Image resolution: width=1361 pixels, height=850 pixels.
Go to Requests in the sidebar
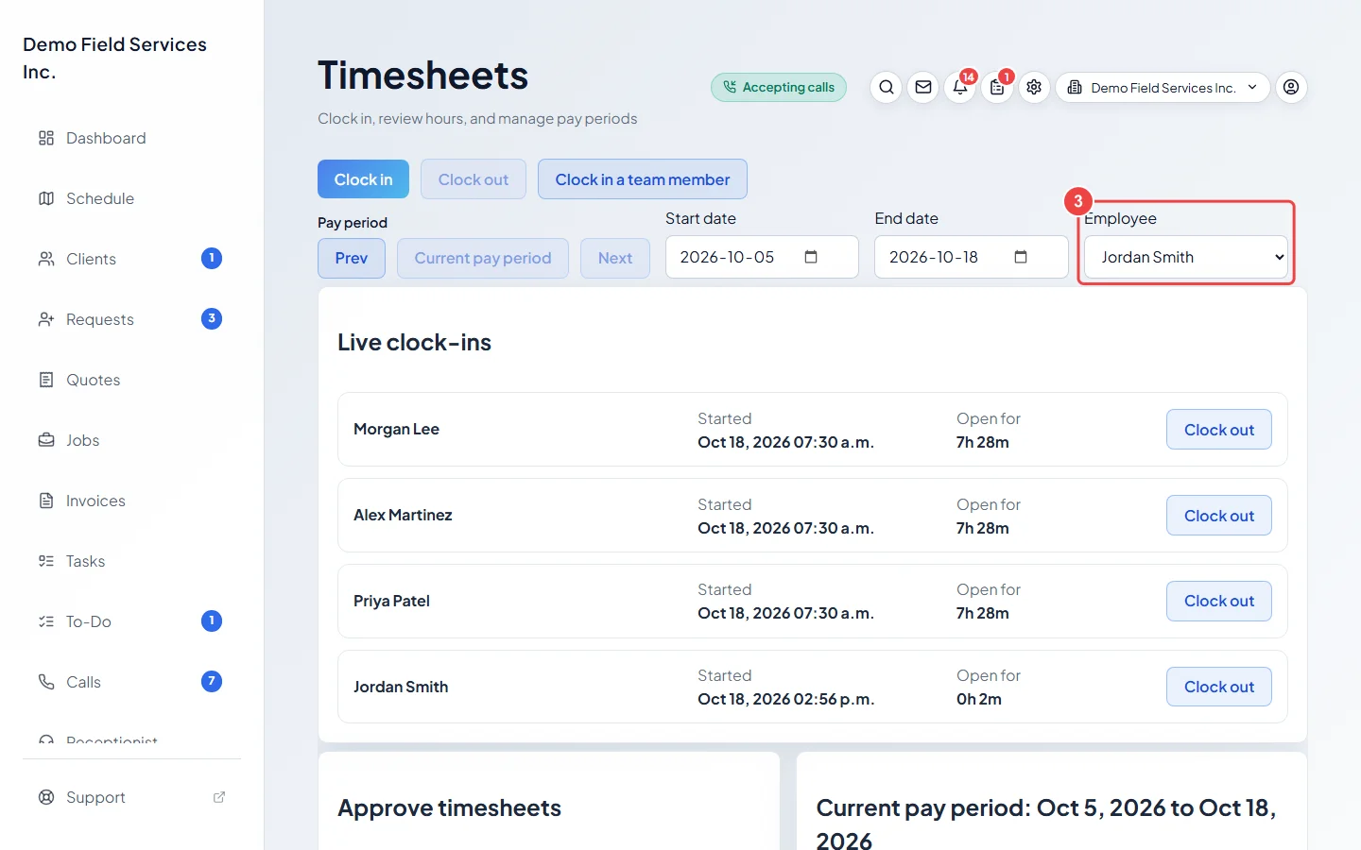(x=130, y=319)
